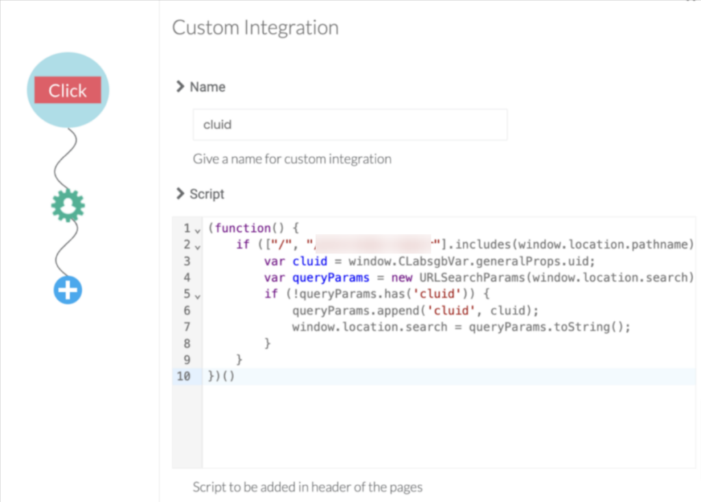Viewport: 701px width, 502px height.
Task: Open the green gear integration node
Action: point(68,205)
